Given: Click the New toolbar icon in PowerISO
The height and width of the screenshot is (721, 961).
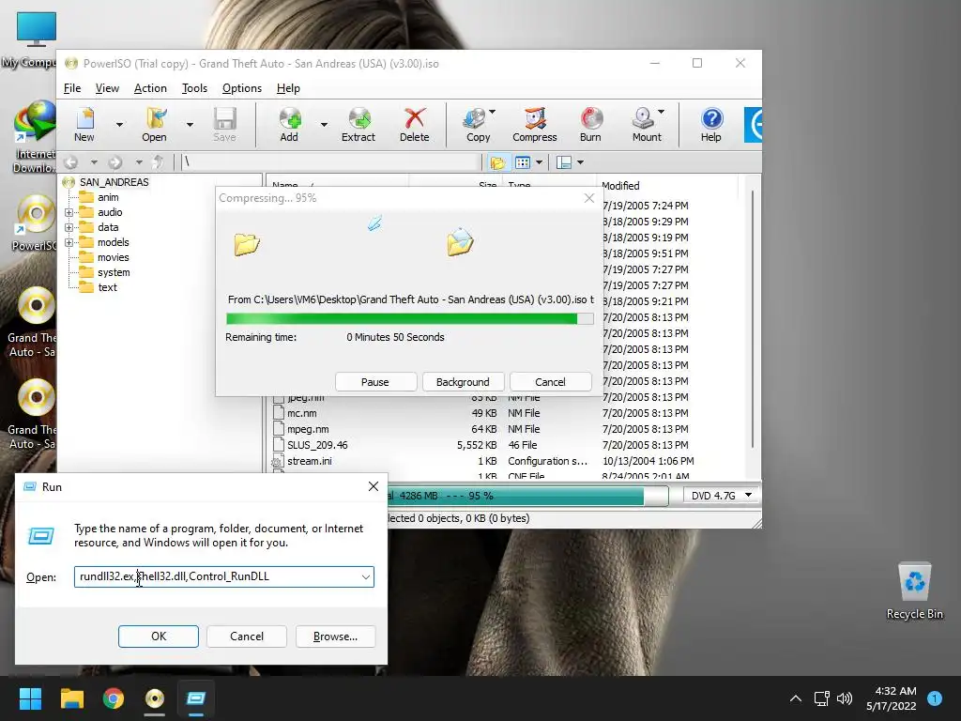Looking at the screenshot, I should click(x=84, y=125).
